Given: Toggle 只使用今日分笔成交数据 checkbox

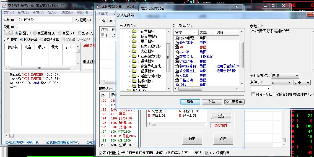Looking at the screenshot, I should click(253, 94).
